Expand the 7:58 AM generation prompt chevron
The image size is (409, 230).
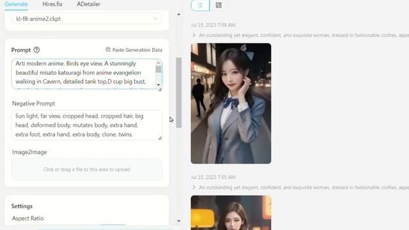pos(194,35)
